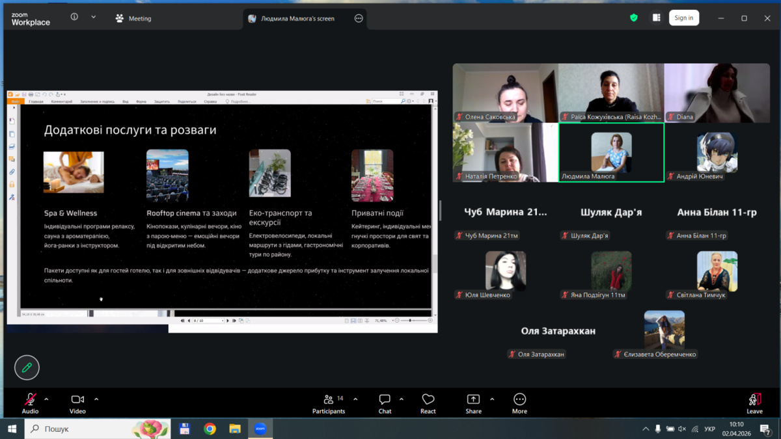Select Людмила Малюга's video thumbnail

coord(611,152)
